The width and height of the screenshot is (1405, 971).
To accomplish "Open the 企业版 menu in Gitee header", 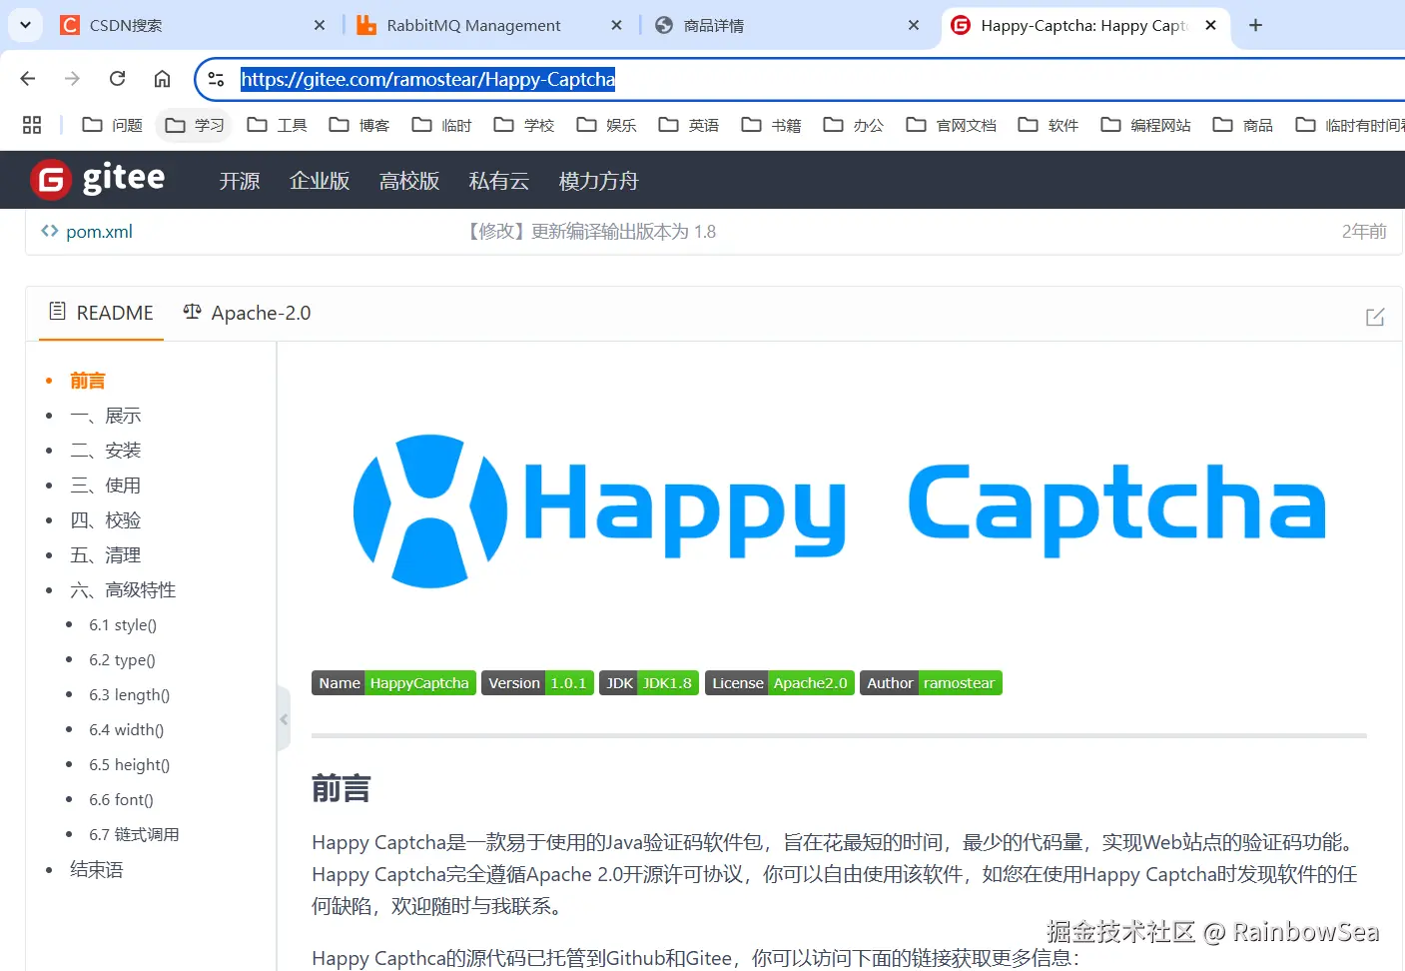I will click(320, 181).
